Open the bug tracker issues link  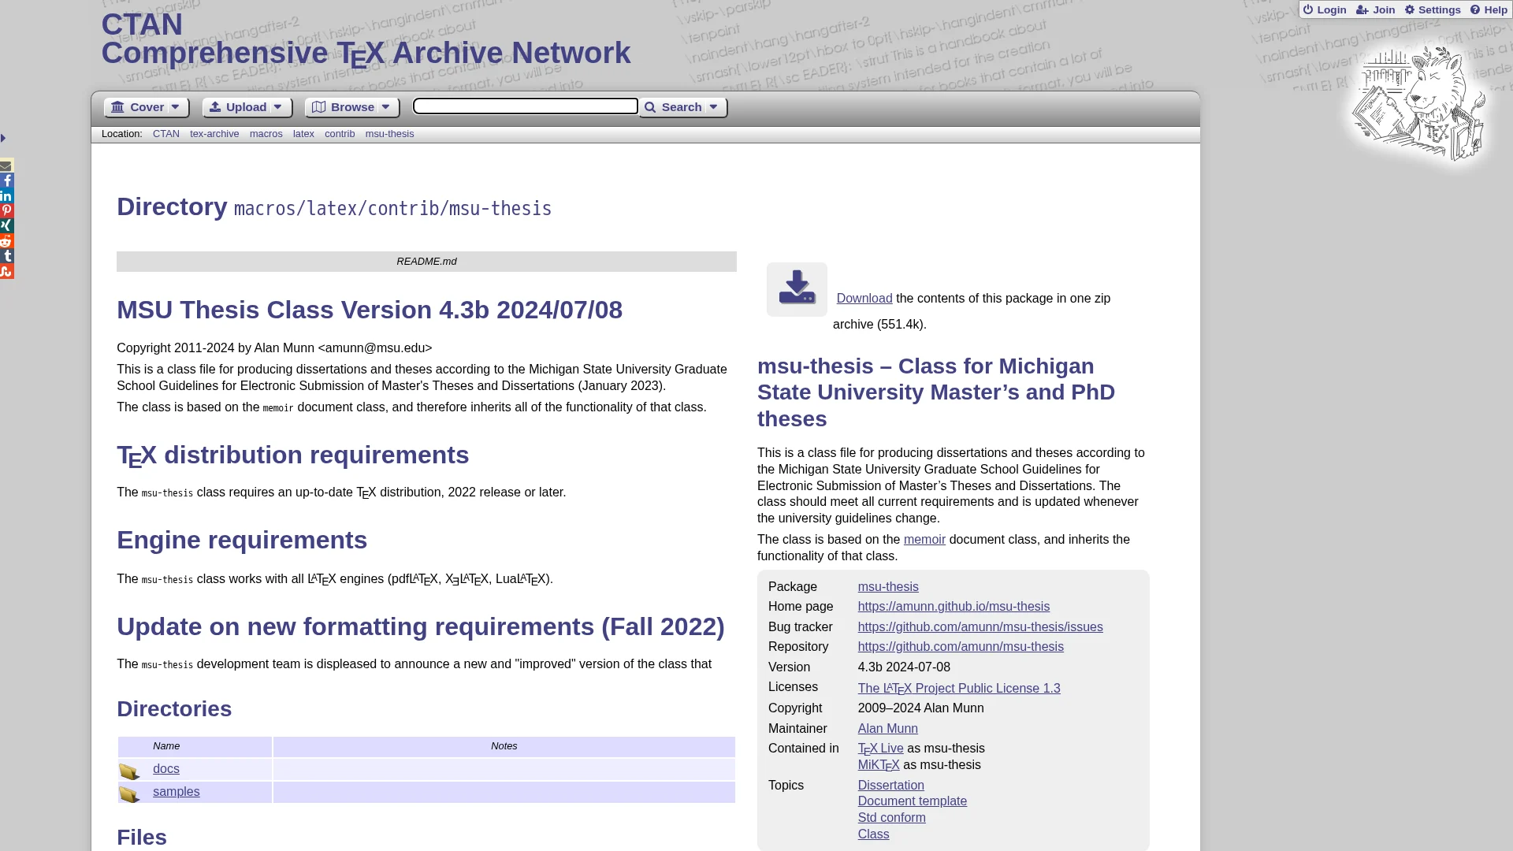980,626
